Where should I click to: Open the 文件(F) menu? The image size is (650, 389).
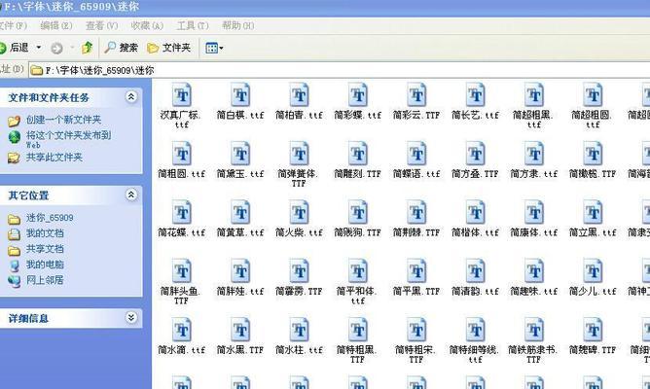(13, 25)
